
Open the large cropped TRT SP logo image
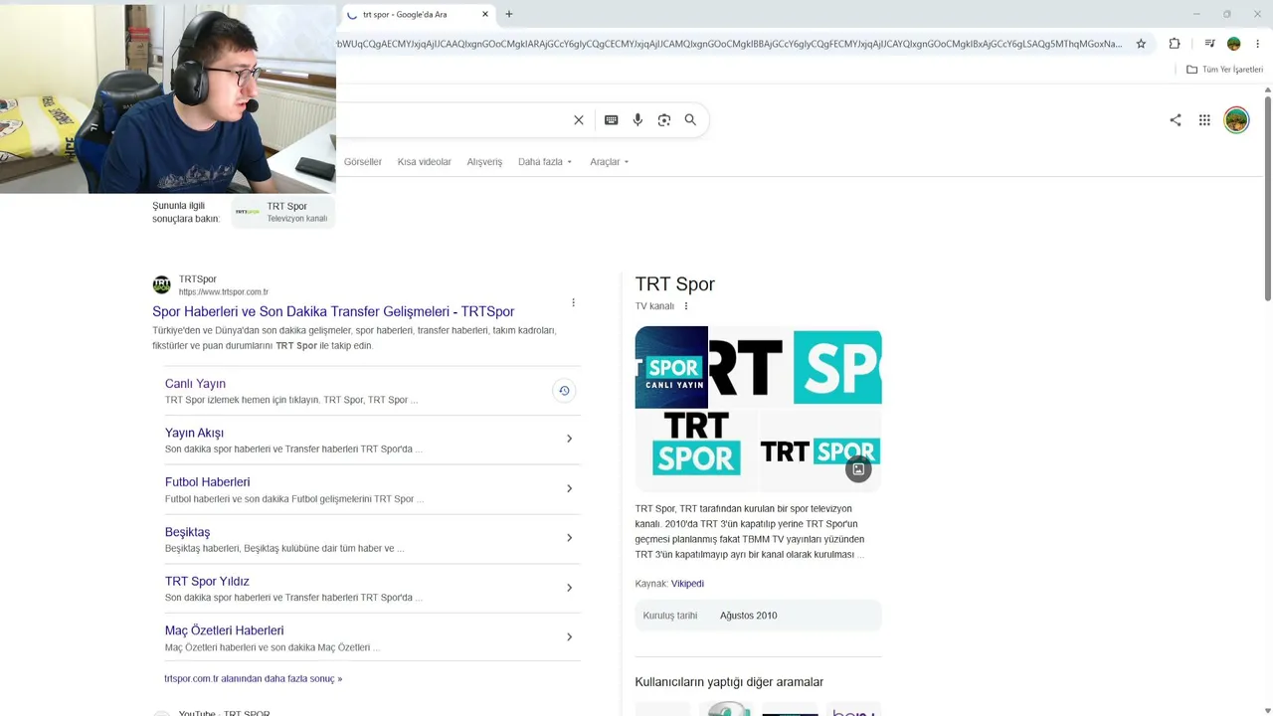point(795,367)
